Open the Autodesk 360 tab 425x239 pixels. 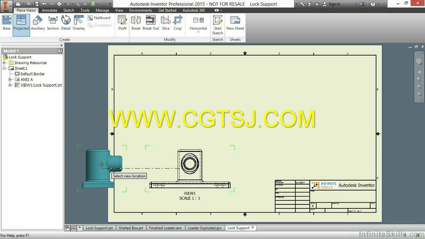(x=193, y=10)
